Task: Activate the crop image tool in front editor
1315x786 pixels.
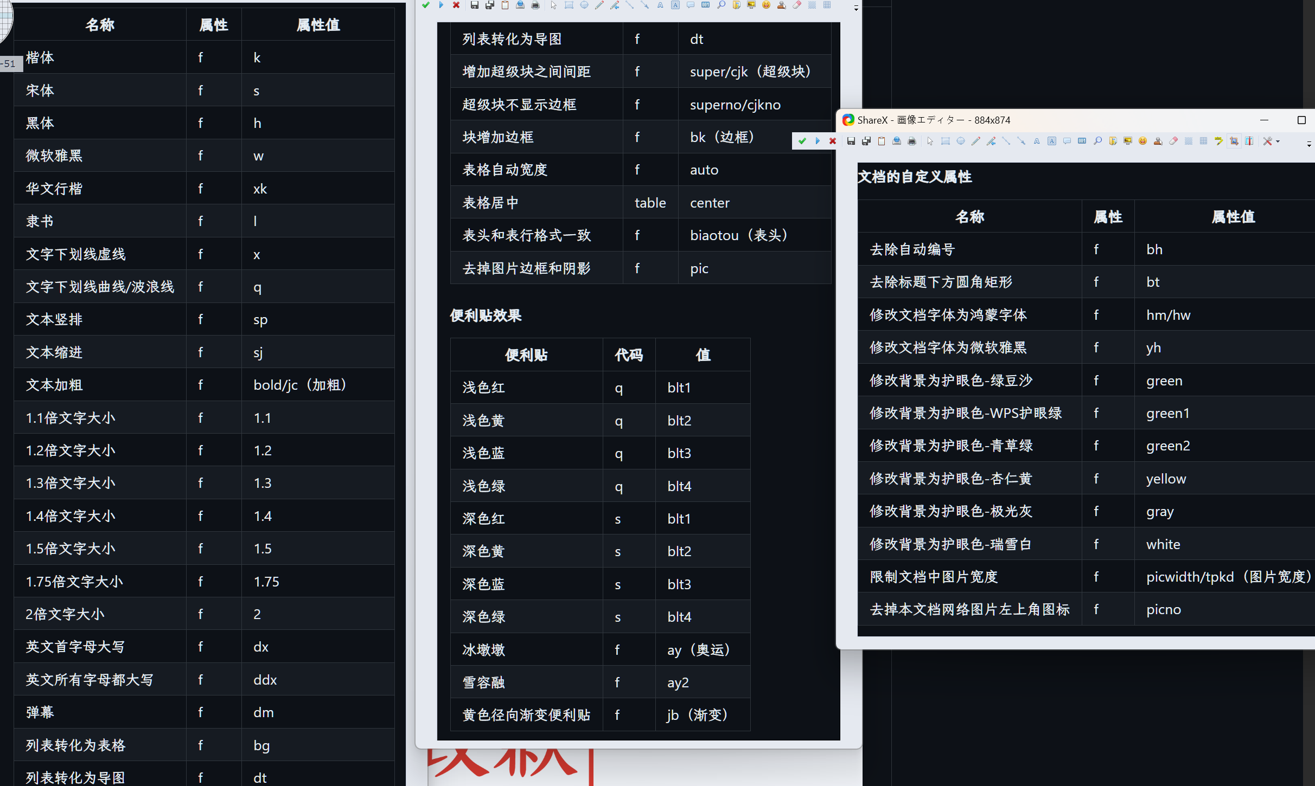Action: (1234, 141)
